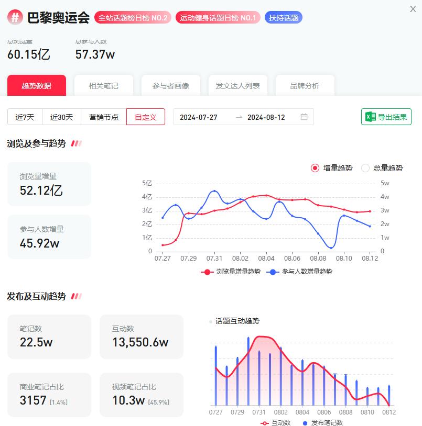
Task: Click the 话题互动趋势 chart title
Action: pos(237,321)
